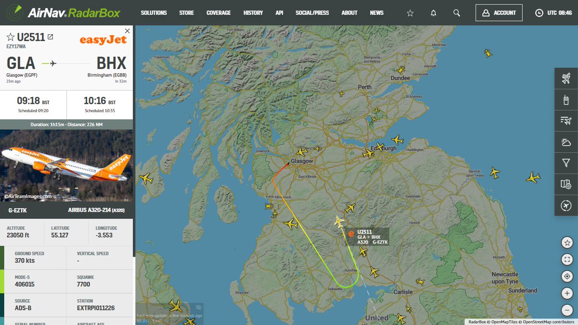Click the latitude value 55.127

click(x=60, y=235)
